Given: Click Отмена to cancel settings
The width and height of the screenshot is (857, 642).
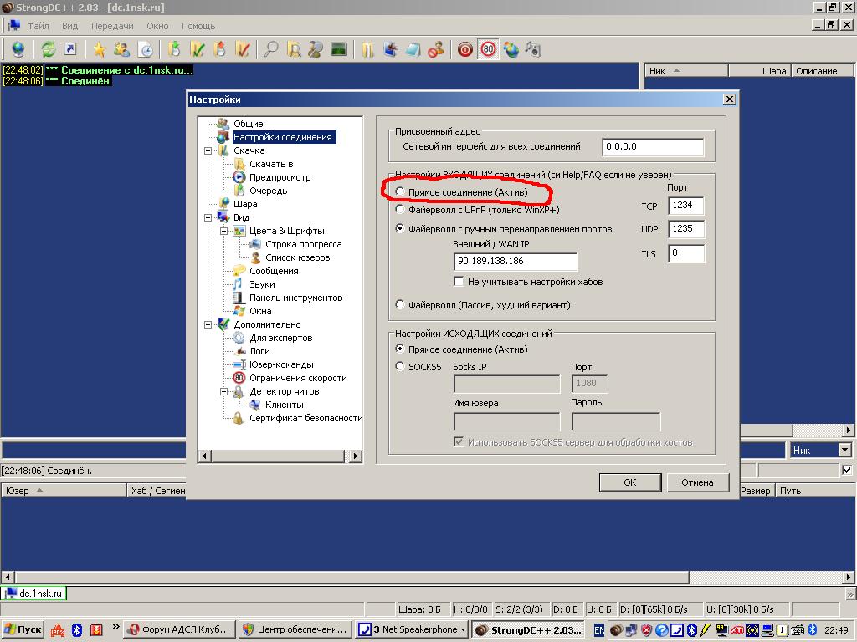Looking at the screenshot, I should tap(697, 482).
